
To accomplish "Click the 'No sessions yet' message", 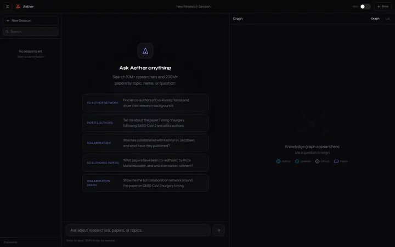I will (x=31, y=51).
